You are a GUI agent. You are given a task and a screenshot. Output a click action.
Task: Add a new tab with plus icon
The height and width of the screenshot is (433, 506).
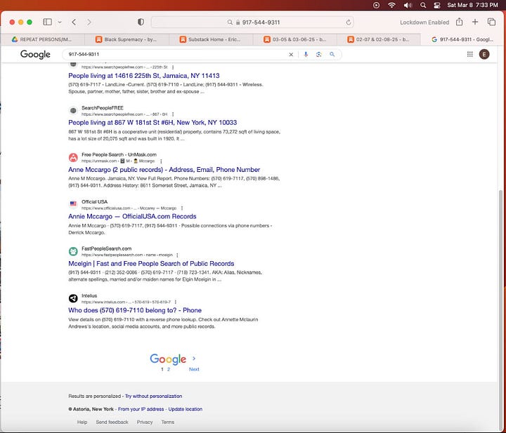(475, 22)
